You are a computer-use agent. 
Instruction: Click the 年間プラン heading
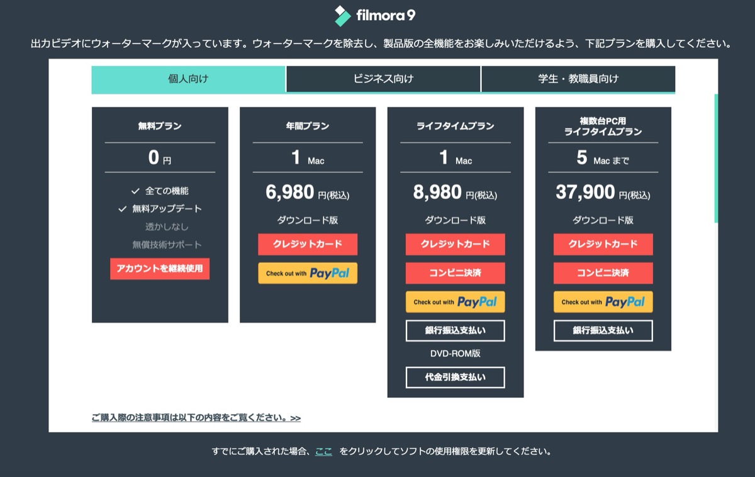point(308,126)
